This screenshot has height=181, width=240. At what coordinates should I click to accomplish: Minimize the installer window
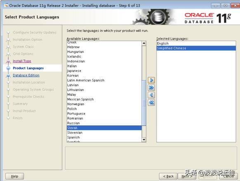[x=216, y=6]
